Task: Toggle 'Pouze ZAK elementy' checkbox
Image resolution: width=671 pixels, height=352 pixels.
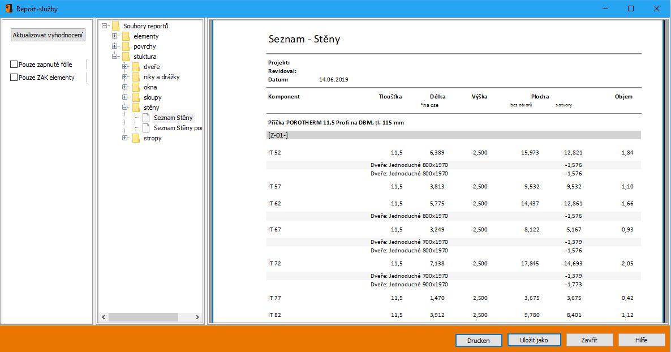Action: click(14, 78)
